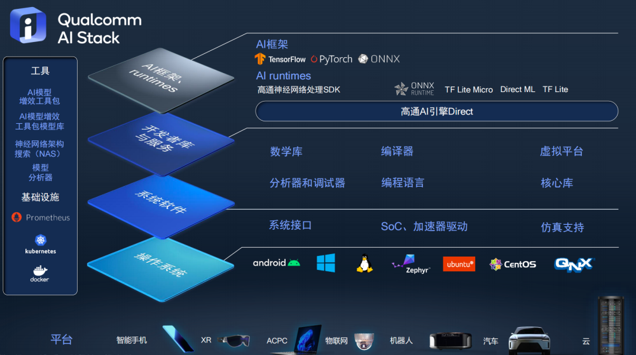The height and width of the screenshot is (355, 636).
Task: Click AI模型增效工具包 in sidebar
Action: pos(39,97)
